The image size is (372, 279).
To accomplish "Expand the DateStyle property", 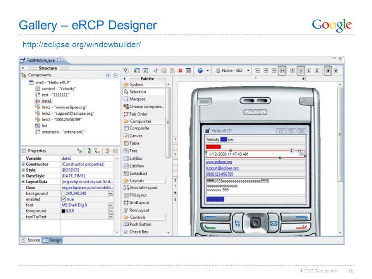I will (23, 176).
